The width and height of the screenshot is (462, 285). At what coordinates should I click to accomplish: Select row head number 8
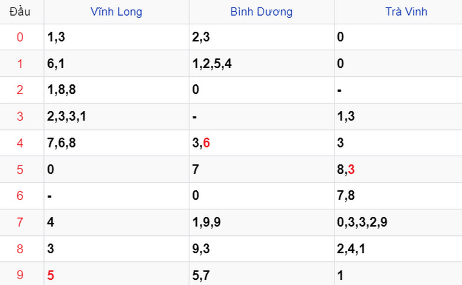pyautogui.click(x=20, y=249)
